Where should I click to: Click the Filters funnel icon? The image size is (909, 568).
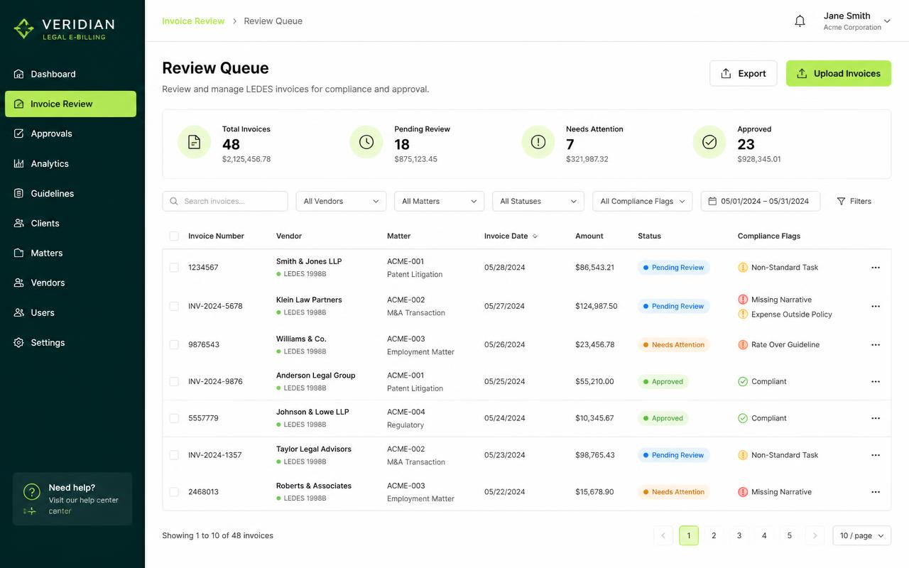tap(841, 202)
